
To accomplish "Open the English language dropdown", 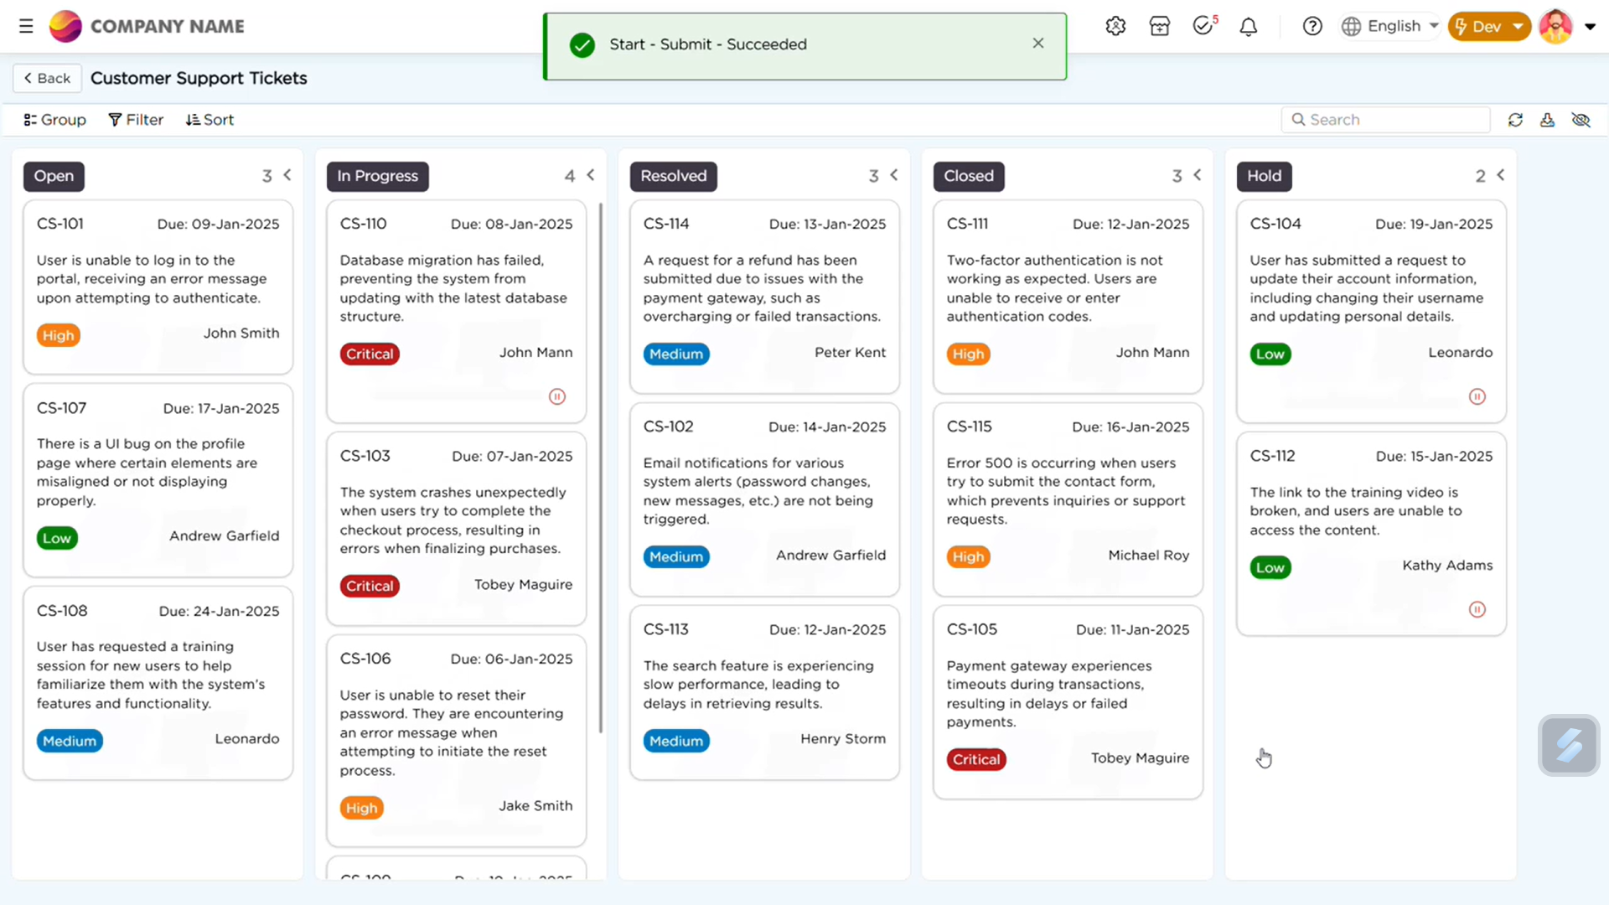I will tap(1389, 26).
